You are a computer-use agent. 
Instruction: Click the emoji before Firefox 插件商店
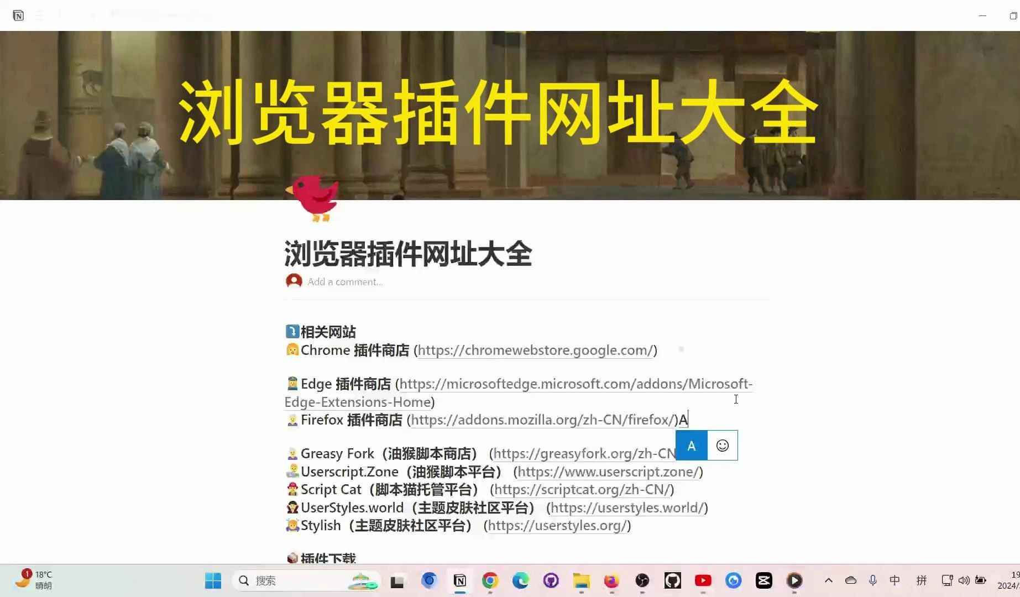pyautogui.click(x=292, y=420)
